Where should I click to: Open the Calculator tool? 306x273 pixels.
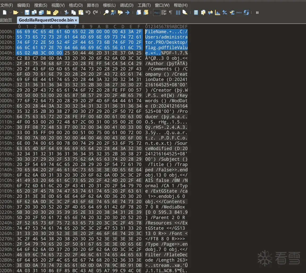pos(196,12)
